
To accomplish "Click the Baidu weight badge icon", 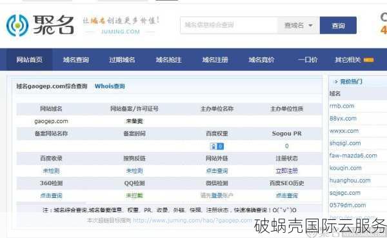I will [x=217, y=146].
